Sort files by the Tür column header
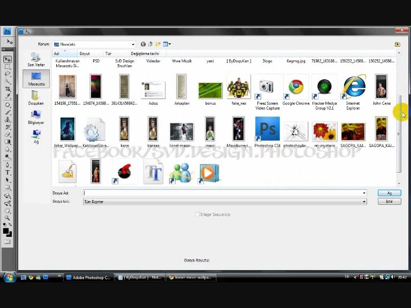This screenshot has height=308, width=411. click(116, 53)
